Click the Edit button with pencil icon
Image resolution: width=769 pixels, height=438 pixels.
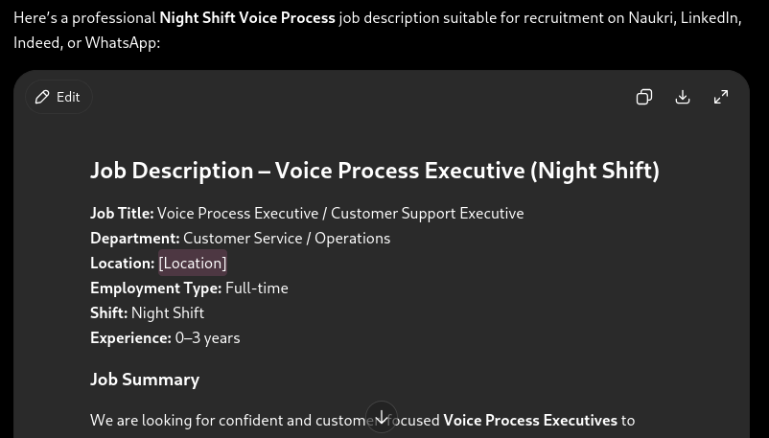pos(58,97)
